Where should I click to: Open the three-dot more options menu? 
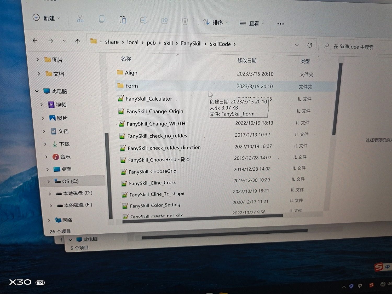pyautogui.click(x=280, y=24)
